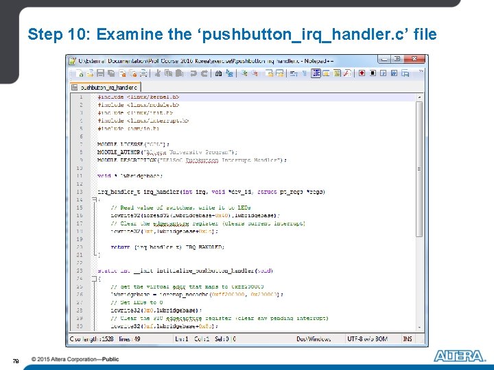Click the UTF-8 w/o BOM encoding entry
The height and width of the screenshot is (370, 494).
[x=367, y=339]
